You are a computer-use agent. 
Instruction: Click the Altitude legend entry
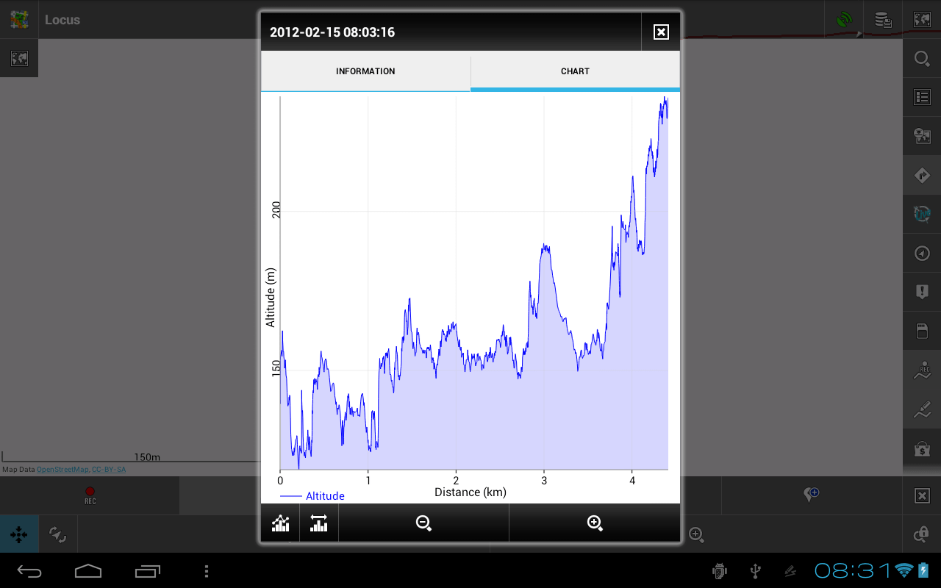(x=312, y=496)
